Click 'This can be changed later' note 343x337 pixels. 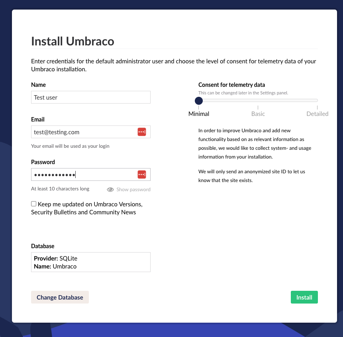tap(243, 93)
